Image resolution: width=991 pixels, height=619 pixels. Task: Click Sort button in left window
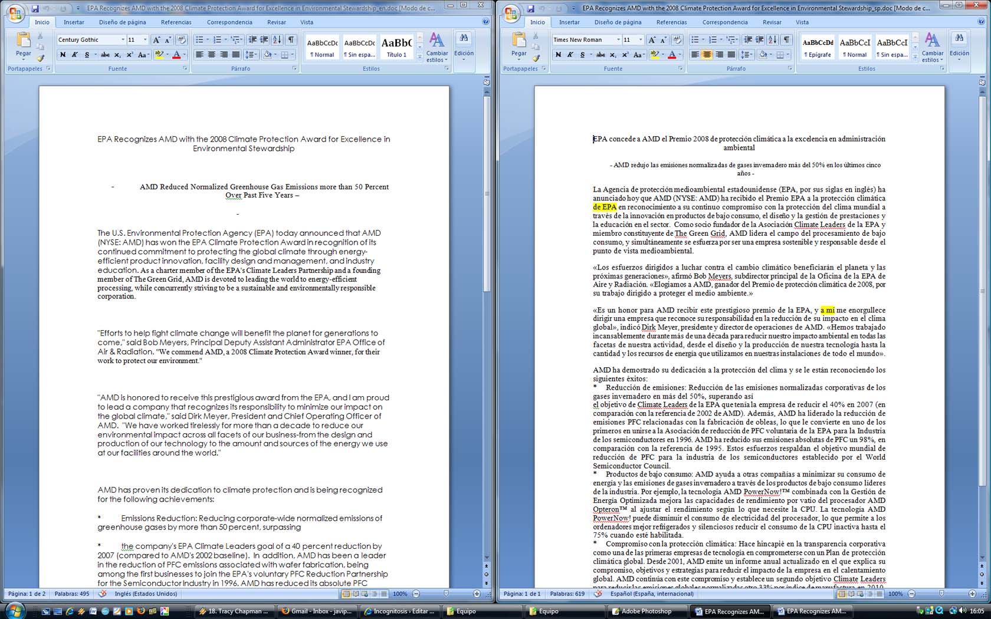277,39
